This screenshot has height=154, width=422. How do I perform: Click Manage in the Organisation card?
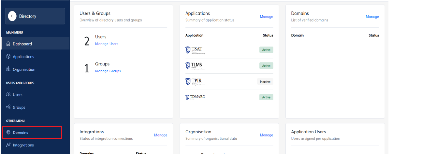[x=266, y=135]
